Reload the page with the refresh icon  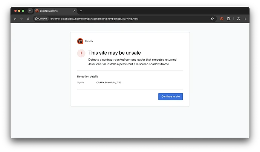click(x=28, y=19)
